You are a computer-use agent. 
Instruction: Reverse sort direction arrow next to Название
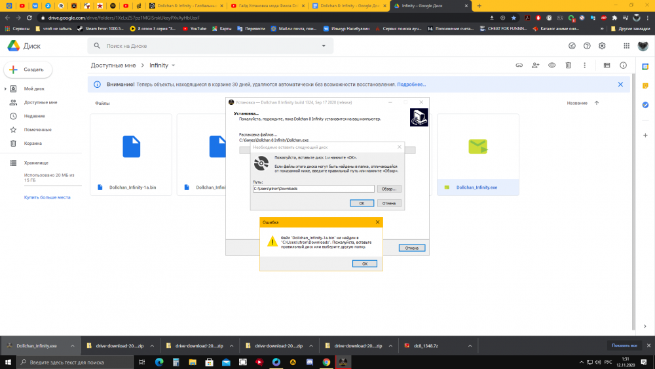596,103
